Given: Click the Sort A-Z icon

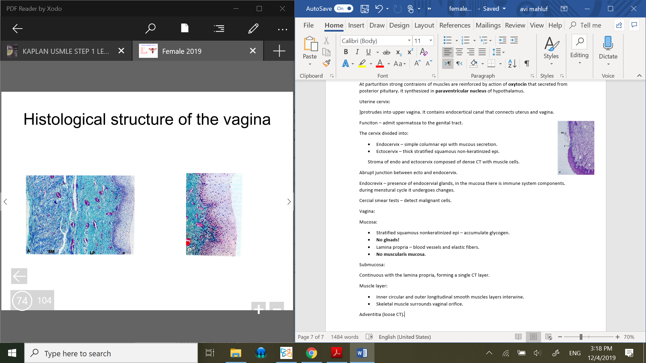Looking at the screenshot, I should pyautogui.click(x=512, y=63).
